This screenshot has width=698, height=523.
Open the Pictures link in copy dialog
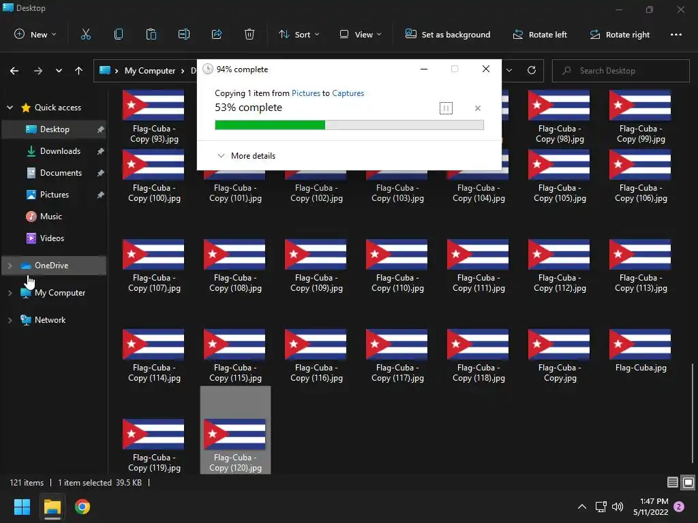pos(306,93)
